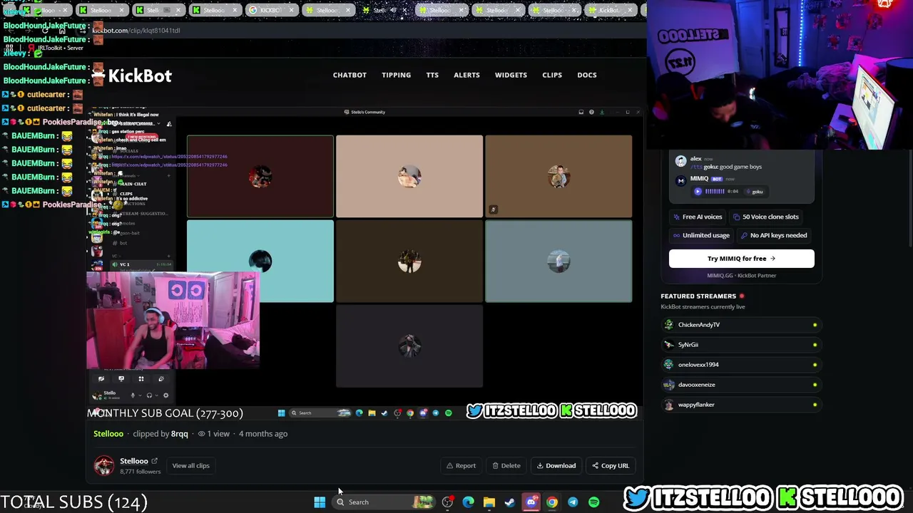Click the wappyflanker streamer avatar
913x513 pixels.
pyautogui.click(x=668, y=405)
